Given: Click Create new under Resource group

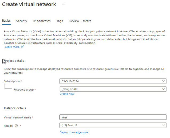Looking at the screenshot, I should click(67, 94).
